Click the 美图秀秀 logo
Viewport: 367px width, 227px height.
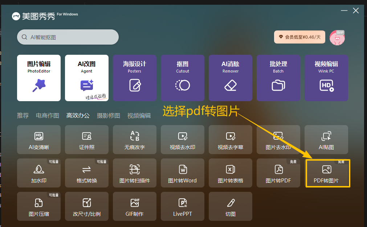34,16
